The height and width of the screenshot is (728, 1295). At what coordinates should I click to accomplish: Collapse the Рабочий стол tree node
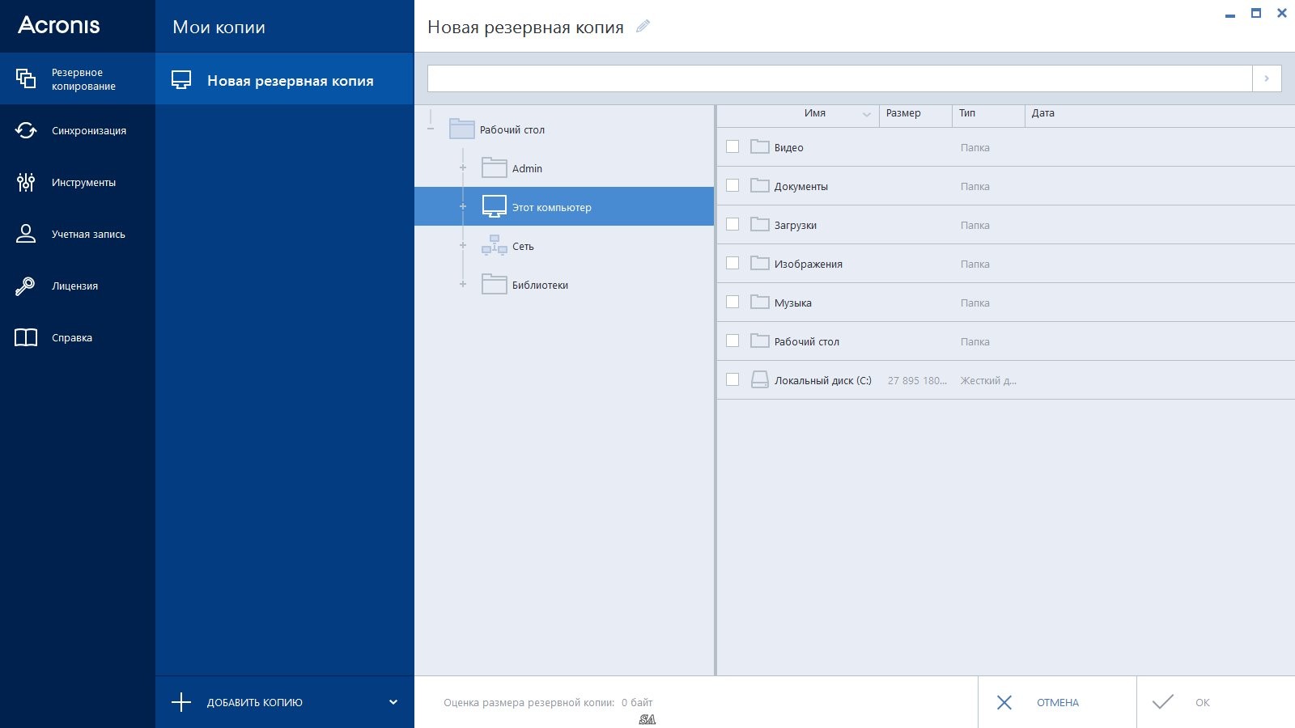pos(431,129)
